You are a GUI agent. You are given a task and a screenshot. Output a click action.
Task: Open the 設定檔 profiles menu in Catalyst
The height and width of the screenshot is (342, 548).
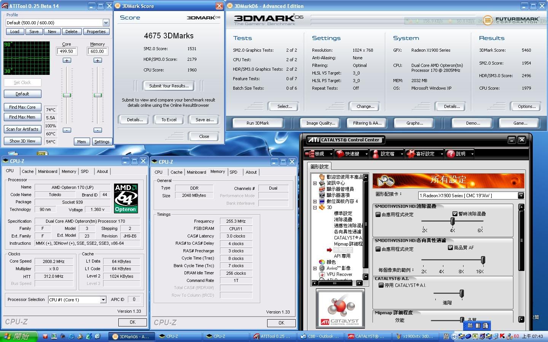(x=387, y=154)
